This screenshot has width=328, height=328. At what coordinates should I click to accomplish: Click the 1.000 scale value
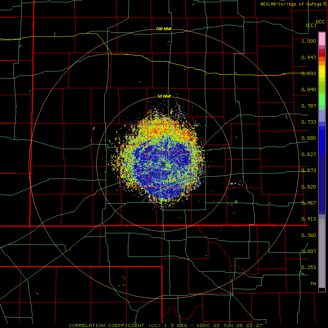309,41
